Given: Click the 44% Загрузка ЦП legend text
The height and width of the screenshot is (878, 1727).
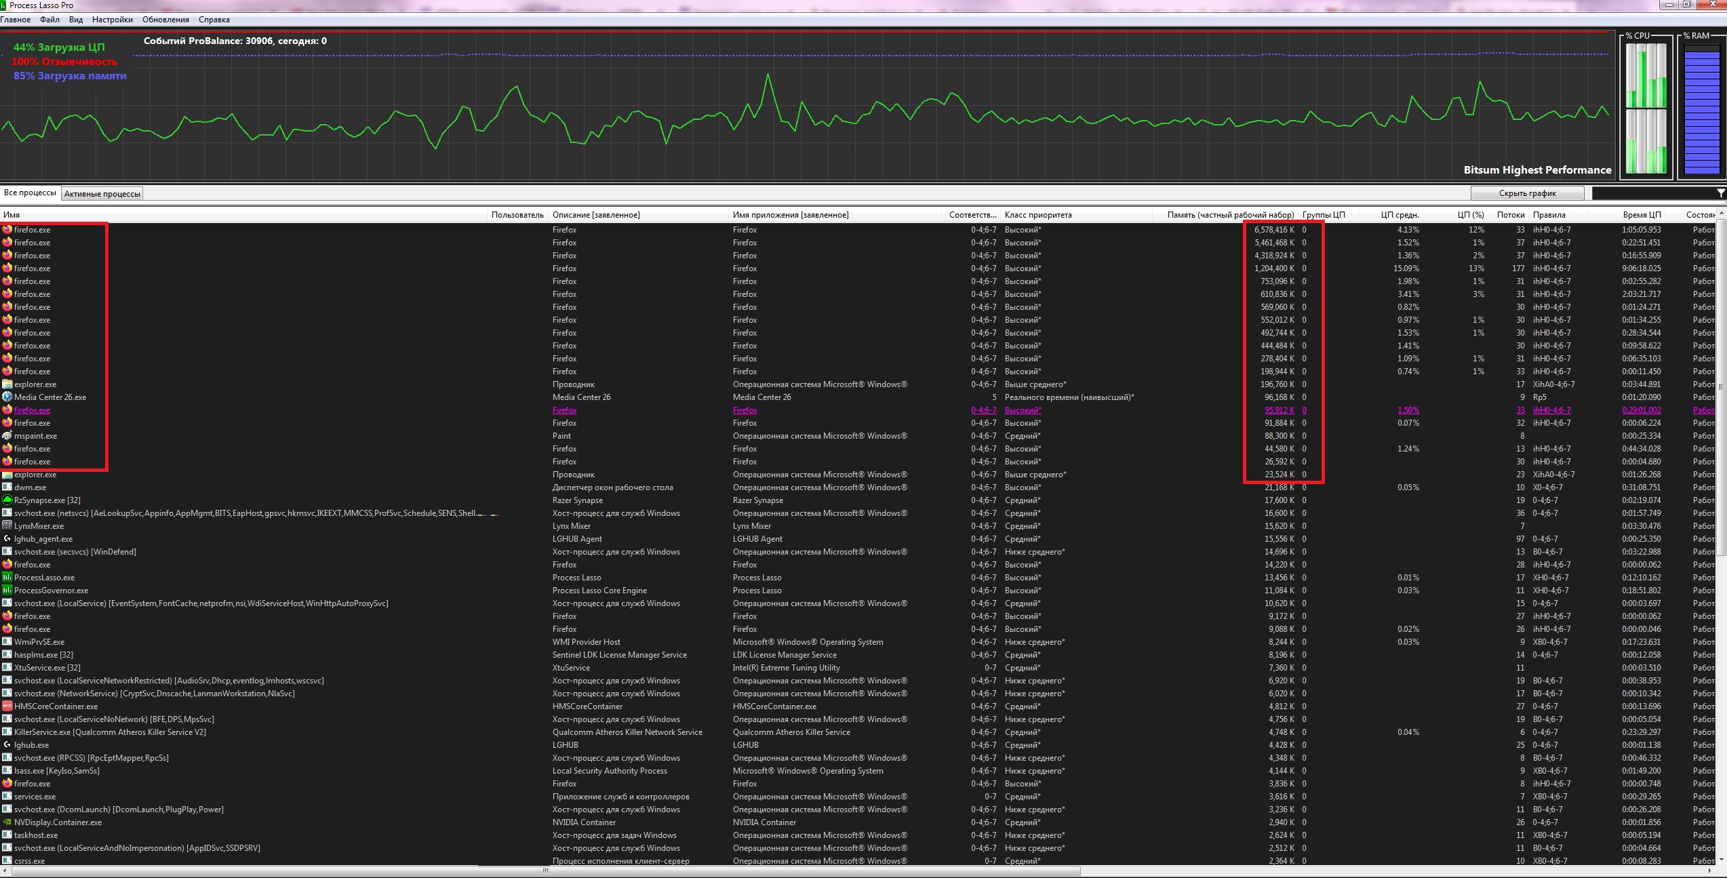Looking at the screenshot, I should [x=59, y=47].
